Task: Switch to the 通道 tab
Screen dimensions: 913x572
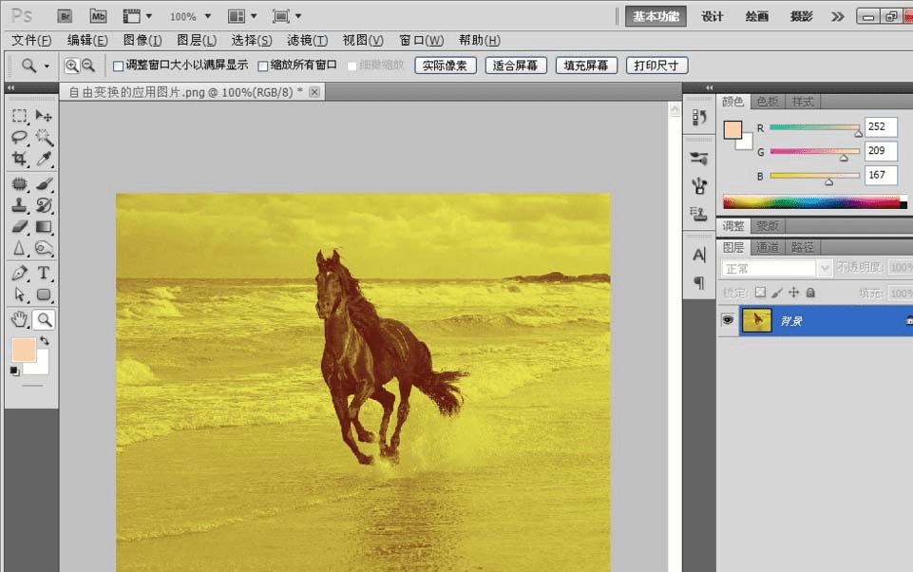Action: coord(768,247)
